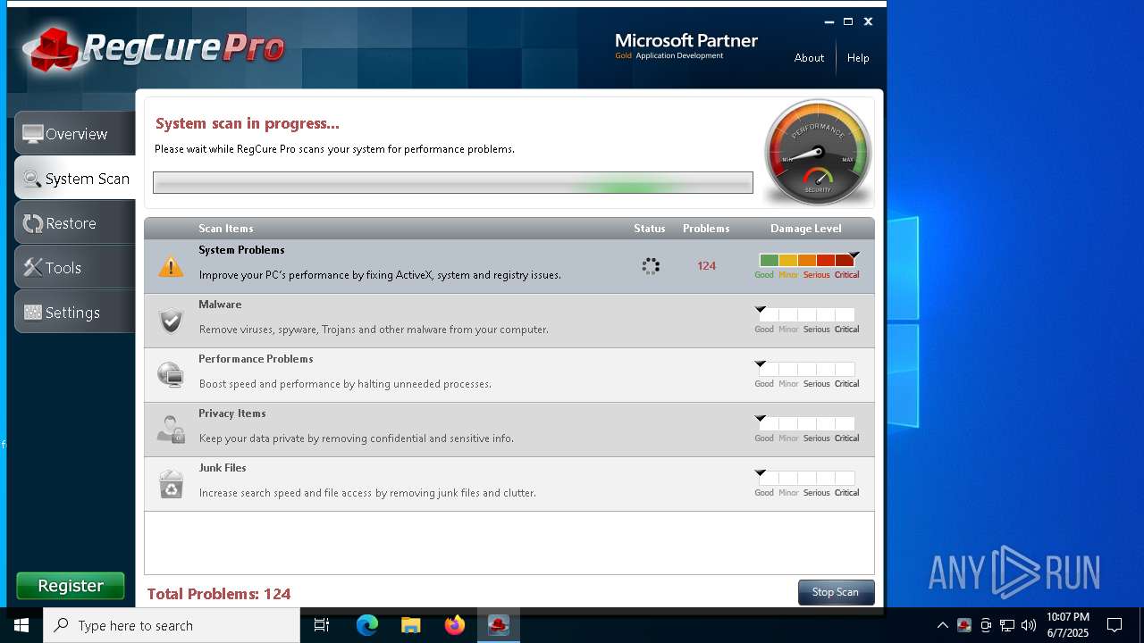Select the Privacy Items row title
The height and width of the screenshot is (643, 1144).
[231, 413]
